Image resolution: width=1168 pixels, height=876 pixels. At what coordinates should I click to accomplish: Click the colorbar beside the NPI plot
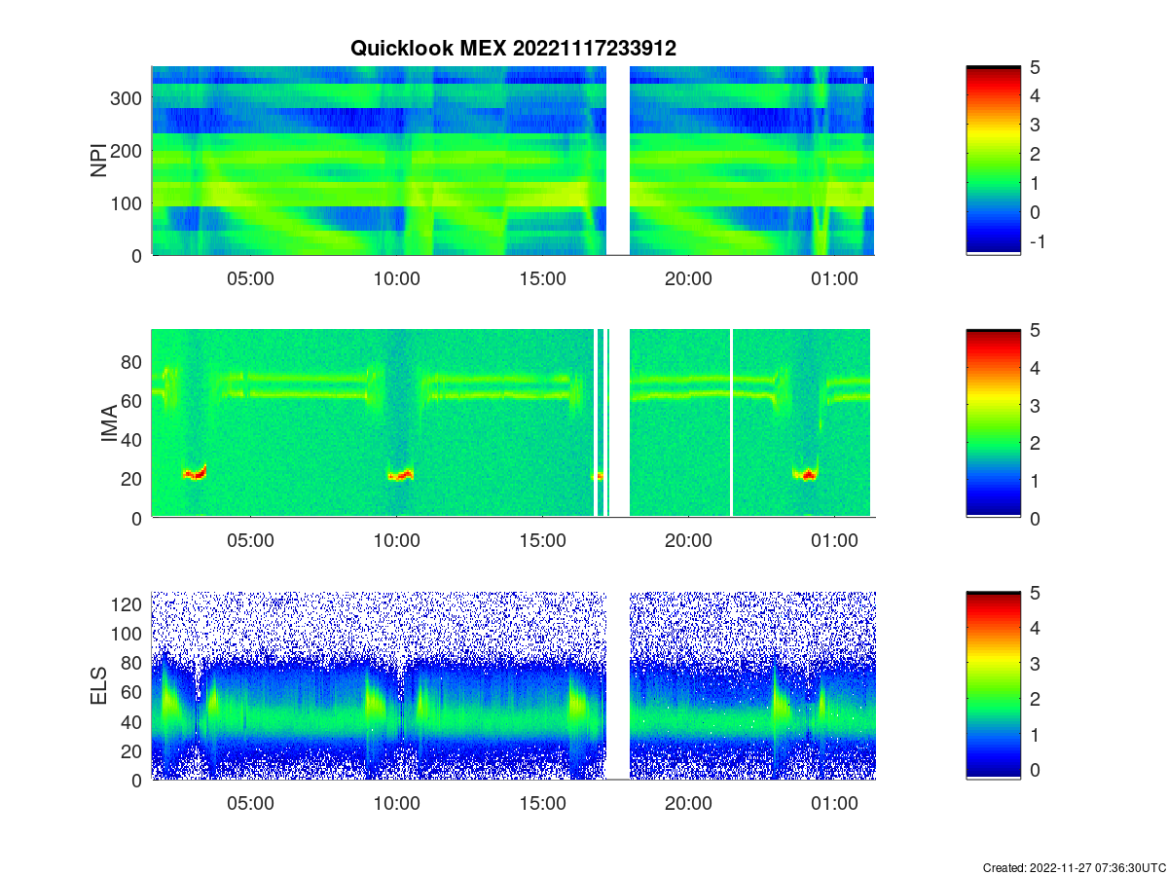pos(993,161)
